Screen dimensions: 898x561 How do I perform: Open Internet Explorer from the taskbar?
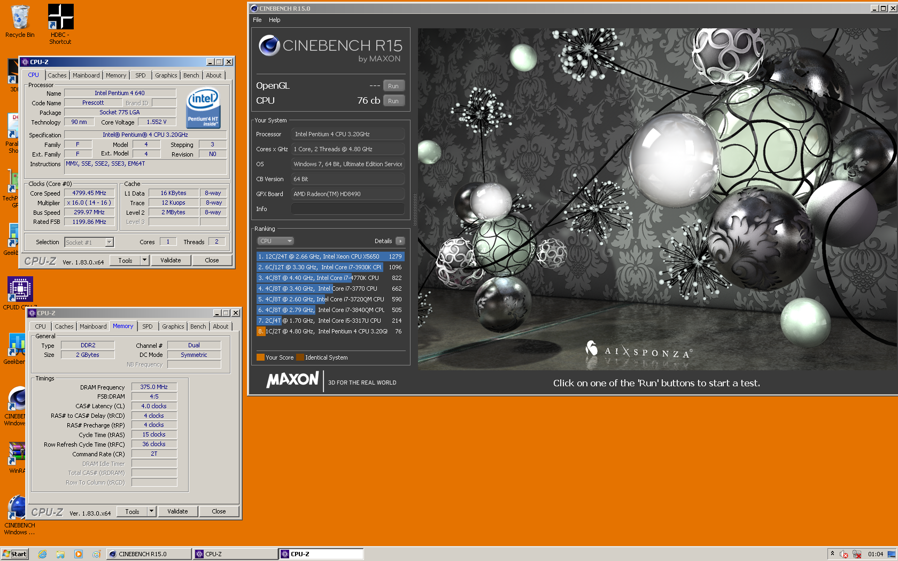click(x=42, y=554)
